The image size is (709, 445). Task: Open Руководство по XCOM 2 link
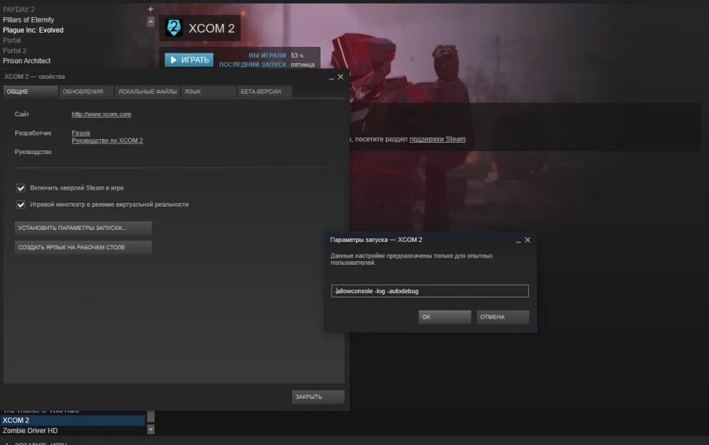click(x=107, y=141)
